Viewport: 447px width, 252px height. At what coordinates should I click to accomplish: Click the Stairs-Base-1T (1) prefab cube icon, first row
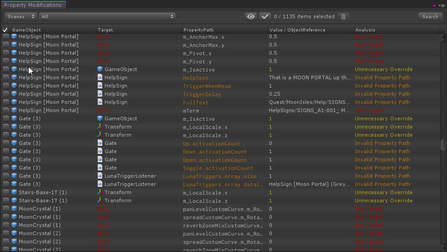tap(14, 192)
